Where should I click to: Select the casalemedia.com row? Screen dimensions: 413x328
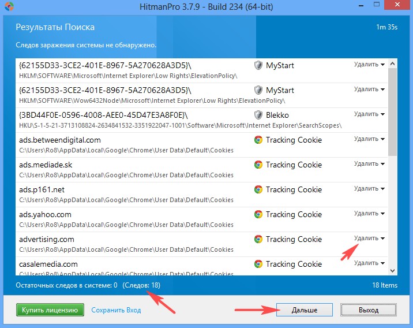pyautogui.click(x=202, y=266)
